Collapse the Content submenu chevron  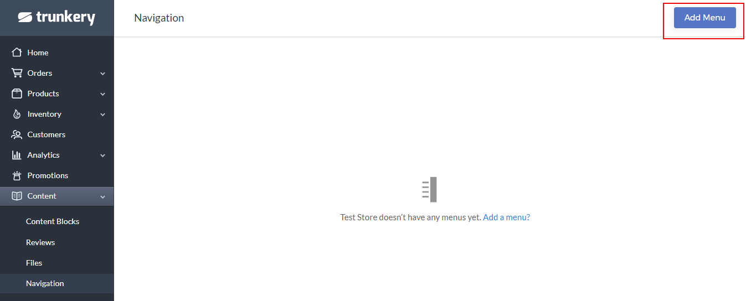click(102, 196)
